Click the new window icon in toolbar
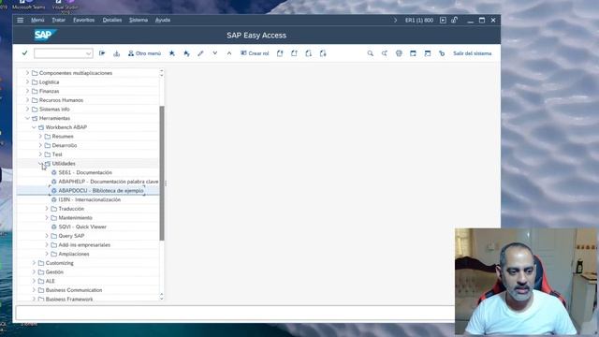599x337 pixels. (413, 53)
